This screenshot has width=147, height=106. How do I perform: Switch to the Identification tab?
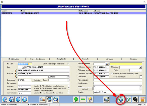coord(13,59)
